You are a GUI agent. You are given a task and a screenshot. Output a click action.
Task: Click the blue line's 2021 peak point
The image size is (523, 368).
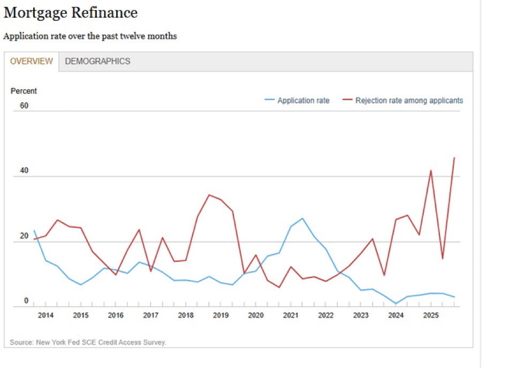click(302, 218)
